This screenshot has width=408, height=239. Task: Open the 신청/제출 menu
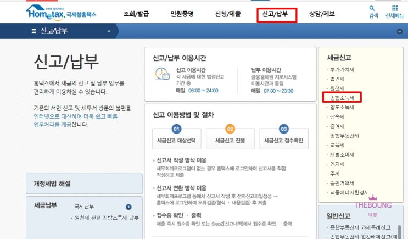pyautogui.click(x=228, y=14)
